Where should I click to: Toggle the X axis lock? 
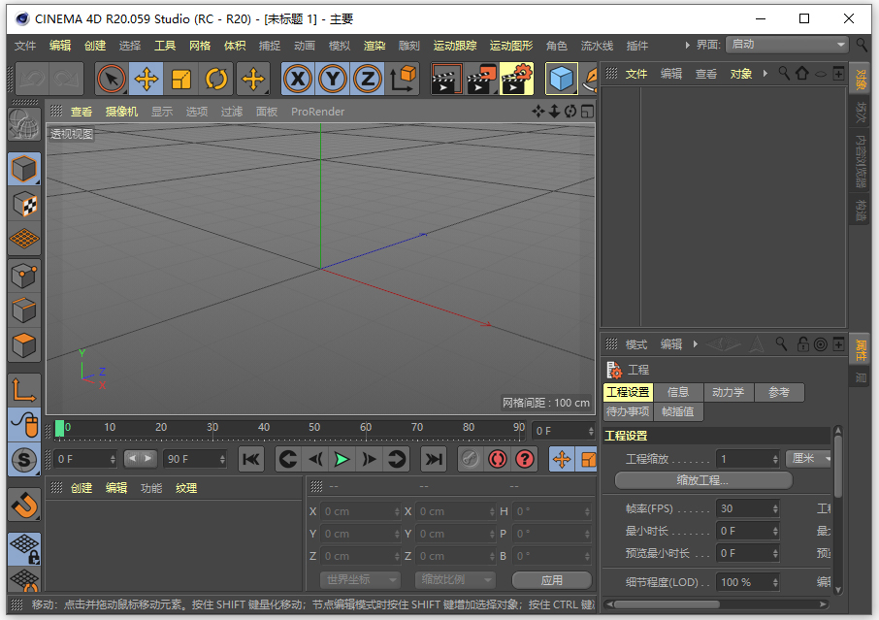coord(298,78)
